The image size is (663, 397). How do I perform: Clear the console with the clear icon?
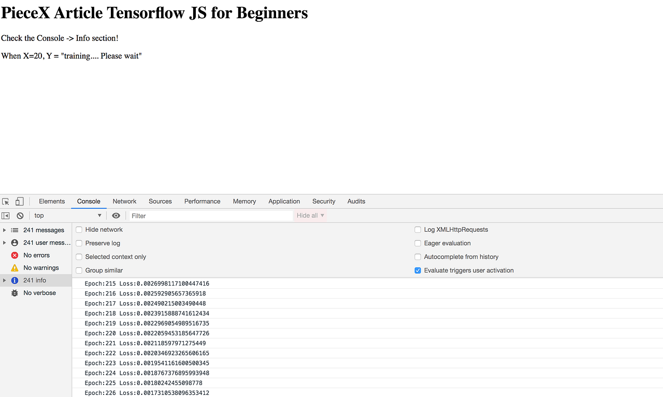(20, 215)
